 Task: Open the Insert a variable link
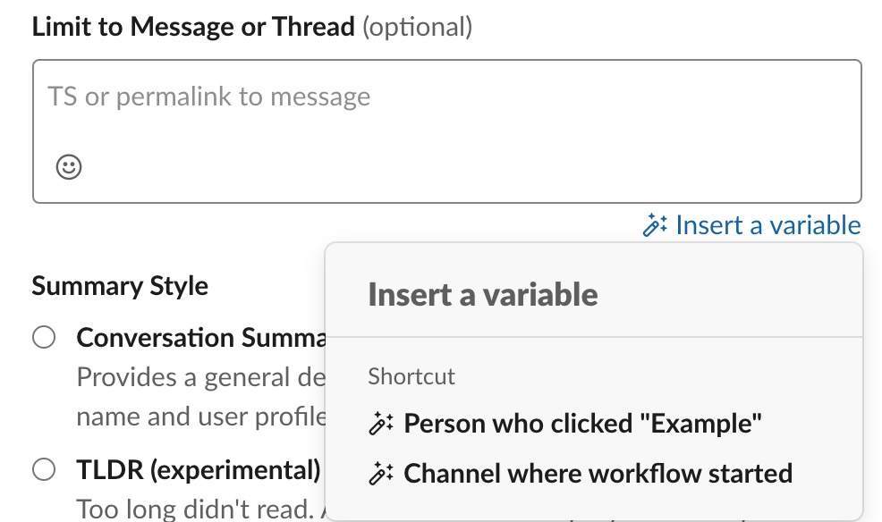coord(768,224)
